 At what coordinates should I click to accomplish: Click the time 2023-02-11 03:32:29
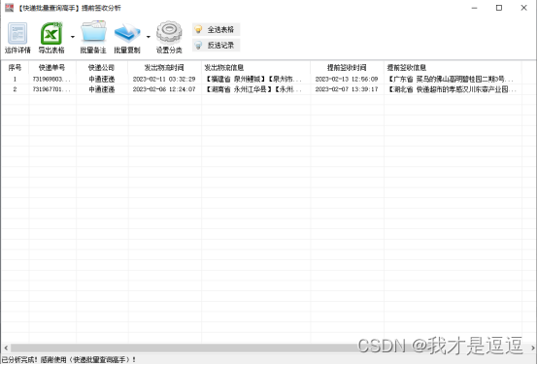pyautogui.click(x=164, y=80)
